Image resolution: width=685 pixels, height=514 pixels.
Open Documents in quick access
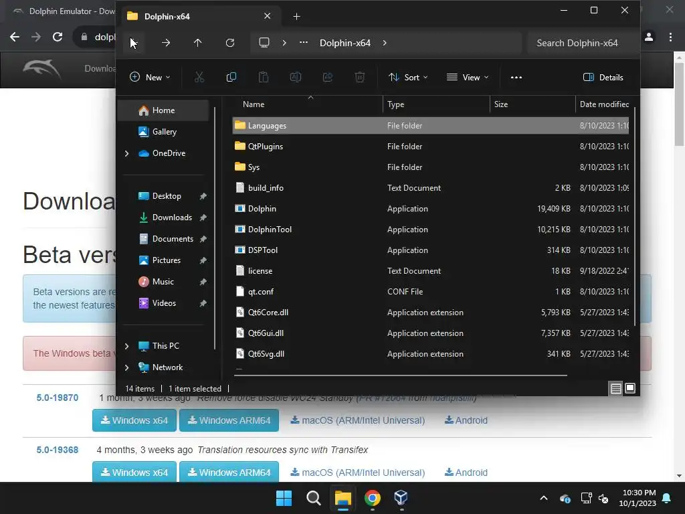coord(173,239)
